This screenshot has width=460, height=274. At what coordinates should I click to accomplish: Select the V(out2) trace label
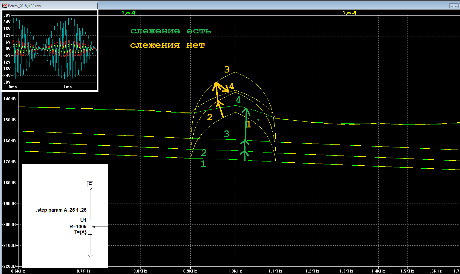click(129, 13)
